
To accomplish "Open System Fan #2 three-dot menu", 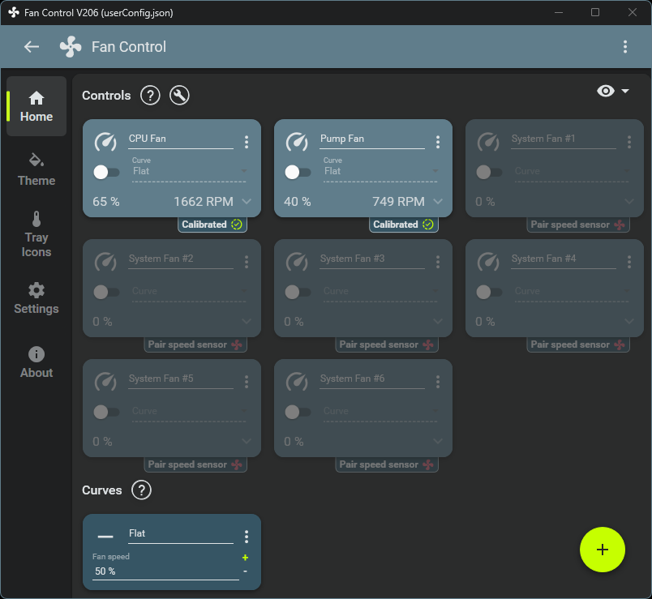I will [x=247, y=262].
